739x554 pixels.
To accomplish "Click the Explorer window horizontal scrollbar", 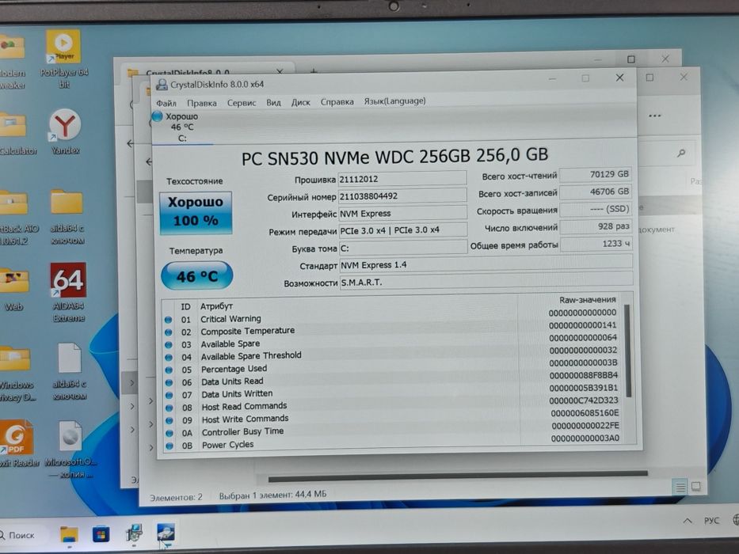I will click(x=458, y=476).
